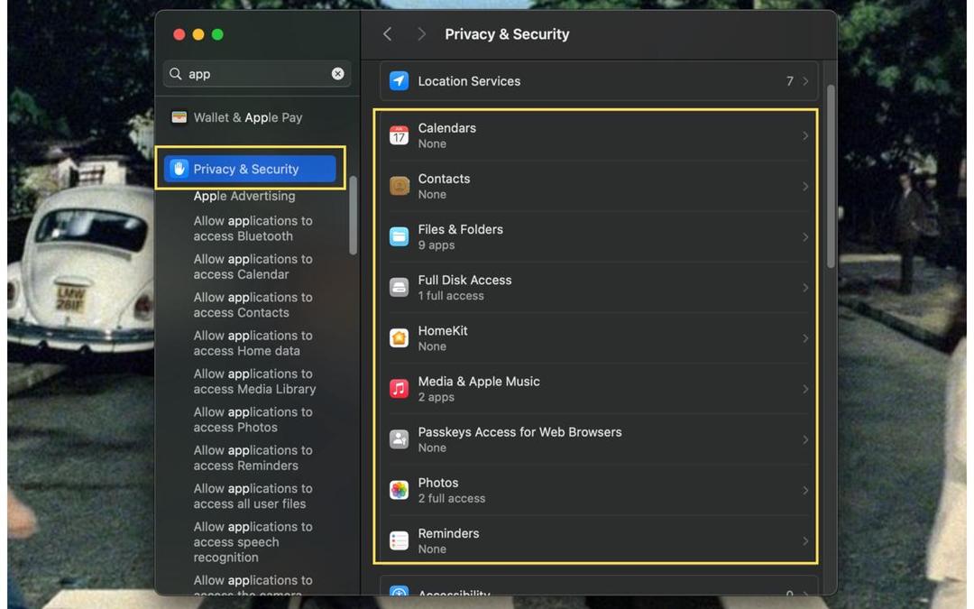Click the '9 apps' text under Files & Folders

(436, 245)
